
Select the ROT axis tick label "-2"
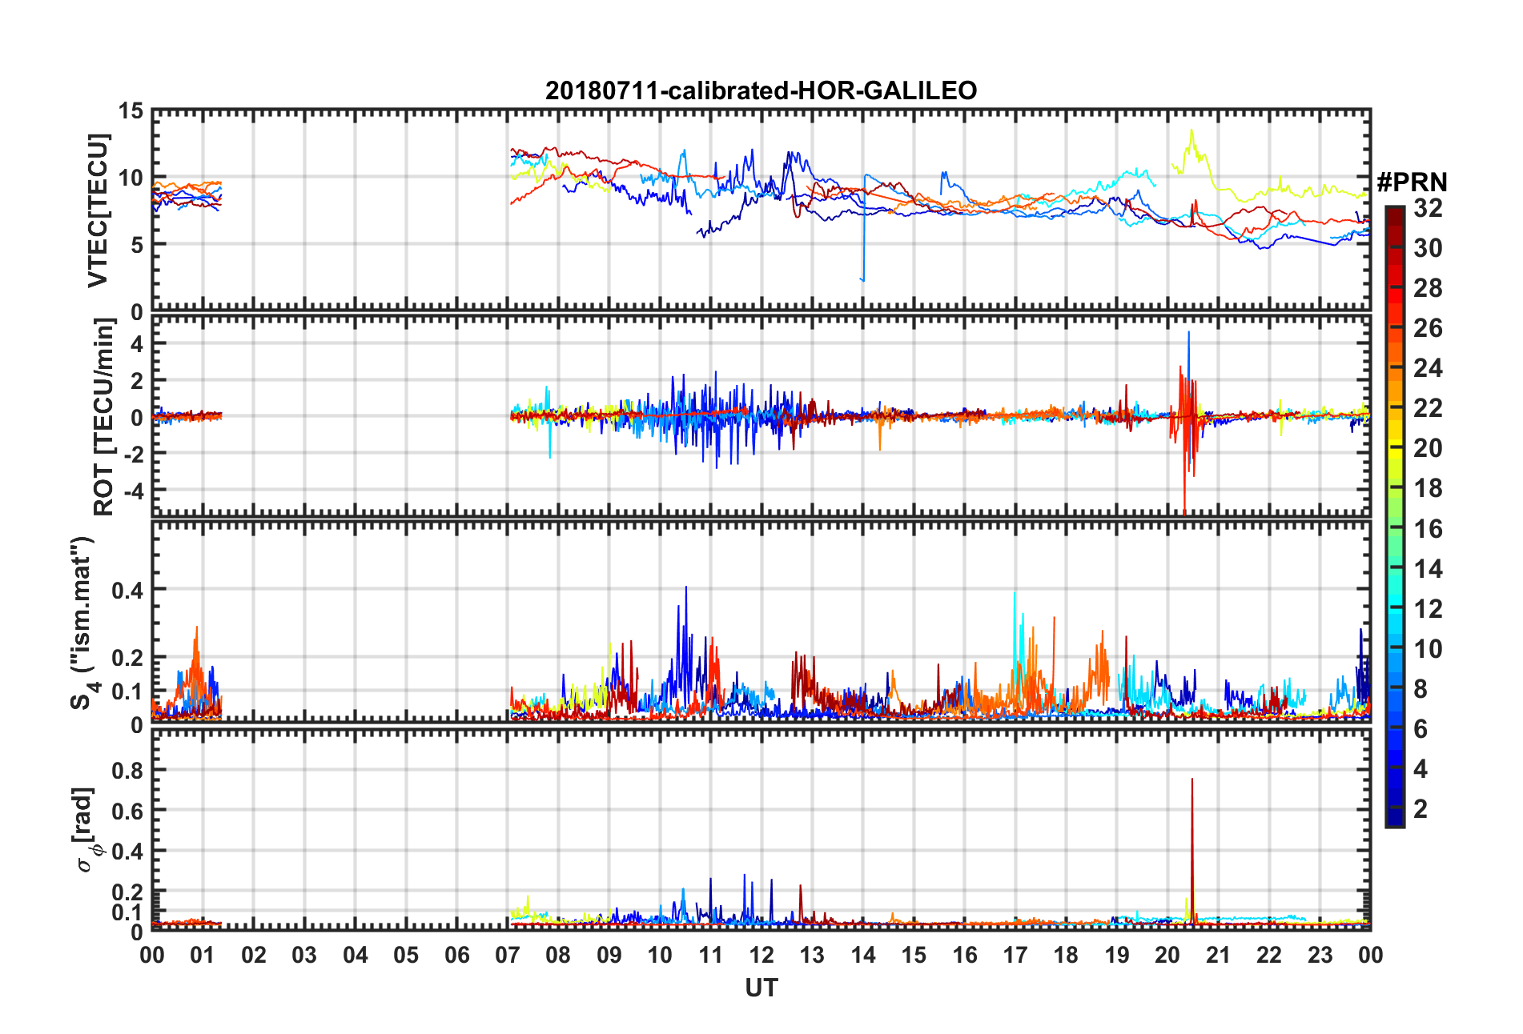[x=133, y=453]
